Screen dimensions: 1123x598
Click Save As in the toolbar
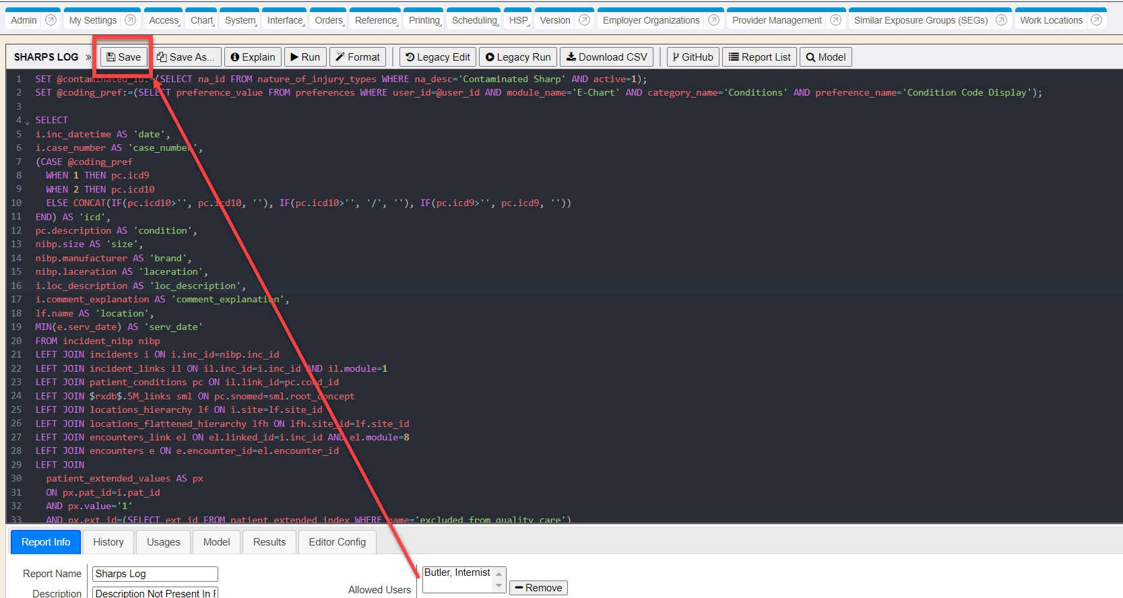pos(186,57)
